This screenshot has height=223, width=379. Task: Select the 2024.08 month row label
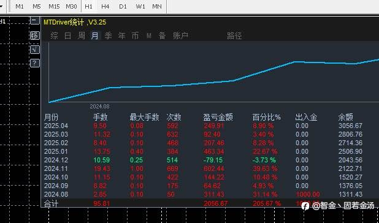click(x=56, y=194)
